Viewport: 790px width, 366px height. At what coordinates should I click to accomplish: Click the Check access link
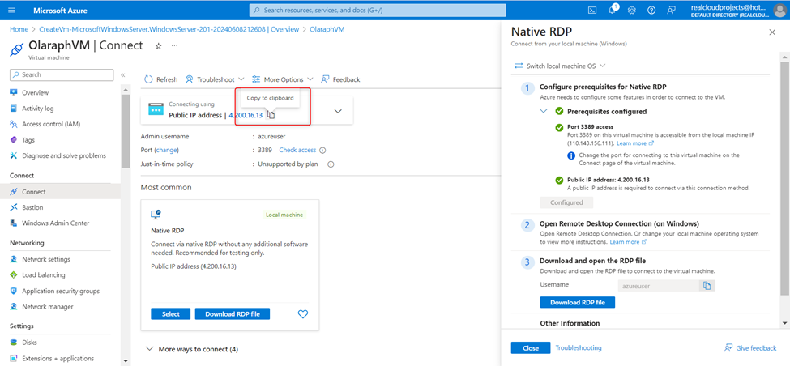click(297, 150)
